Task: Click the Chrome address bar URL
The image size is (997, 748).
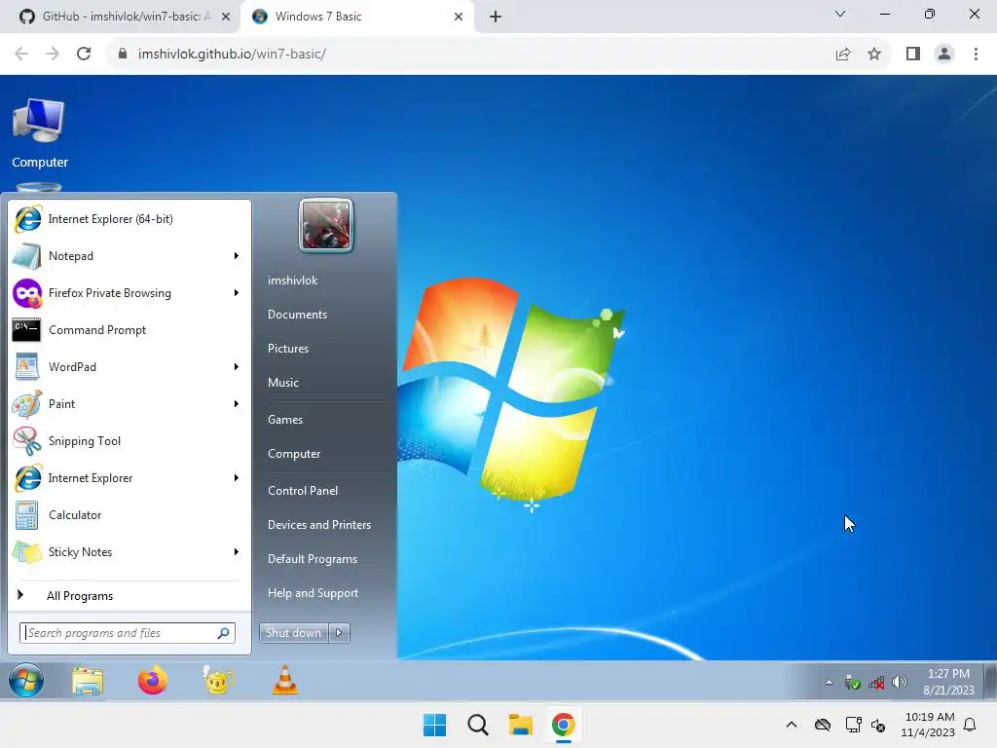Action: click(232, 55)
